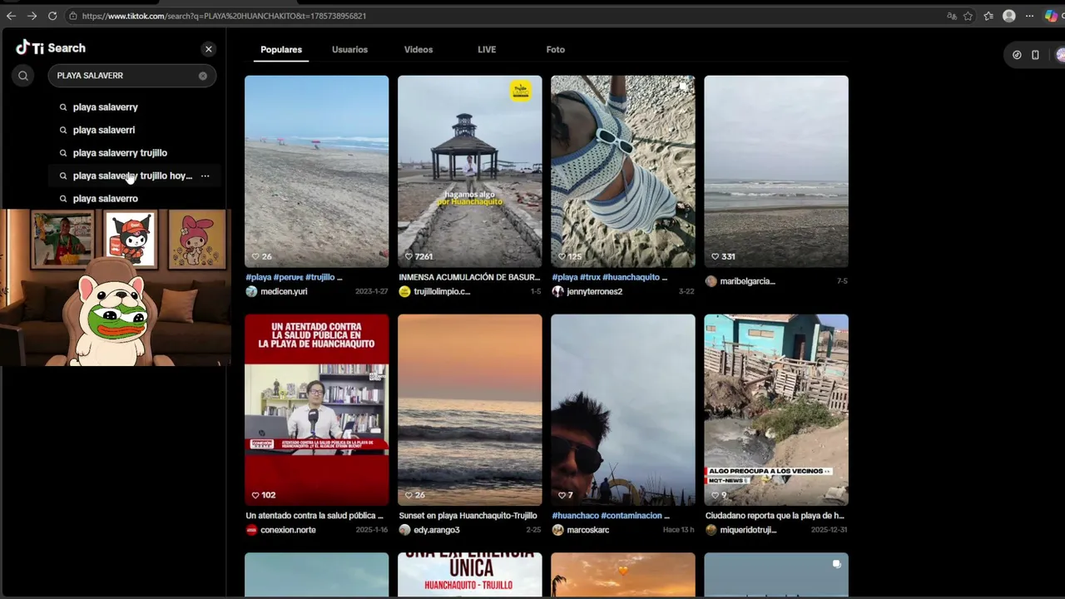Open the username link edy.arango3
This screenshot has height=599, width=1065.
[x=437, y=530]
